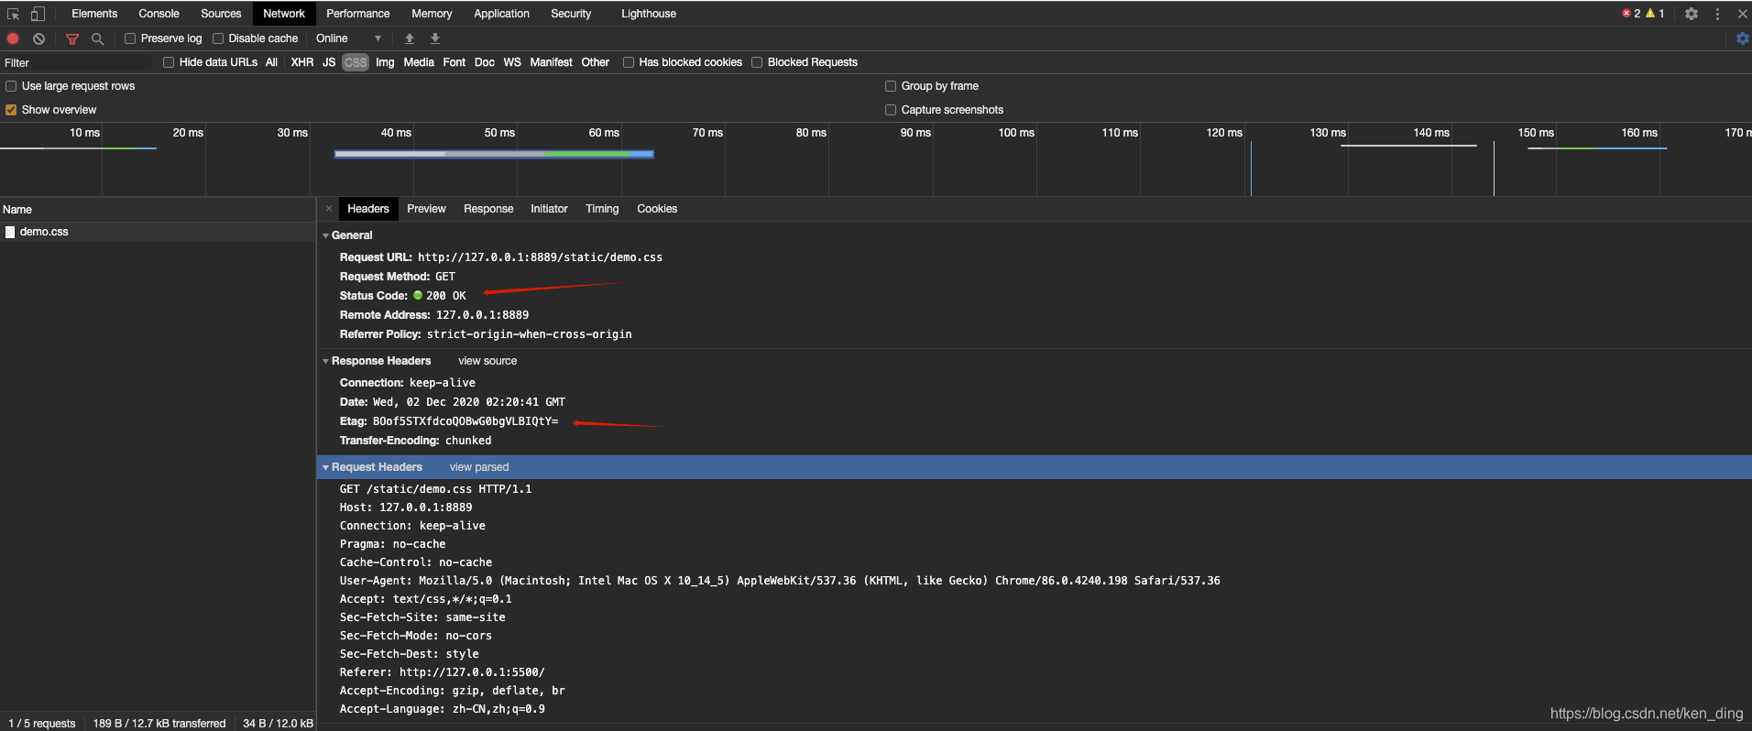Filter requests by All types

(x=271, y=62)
